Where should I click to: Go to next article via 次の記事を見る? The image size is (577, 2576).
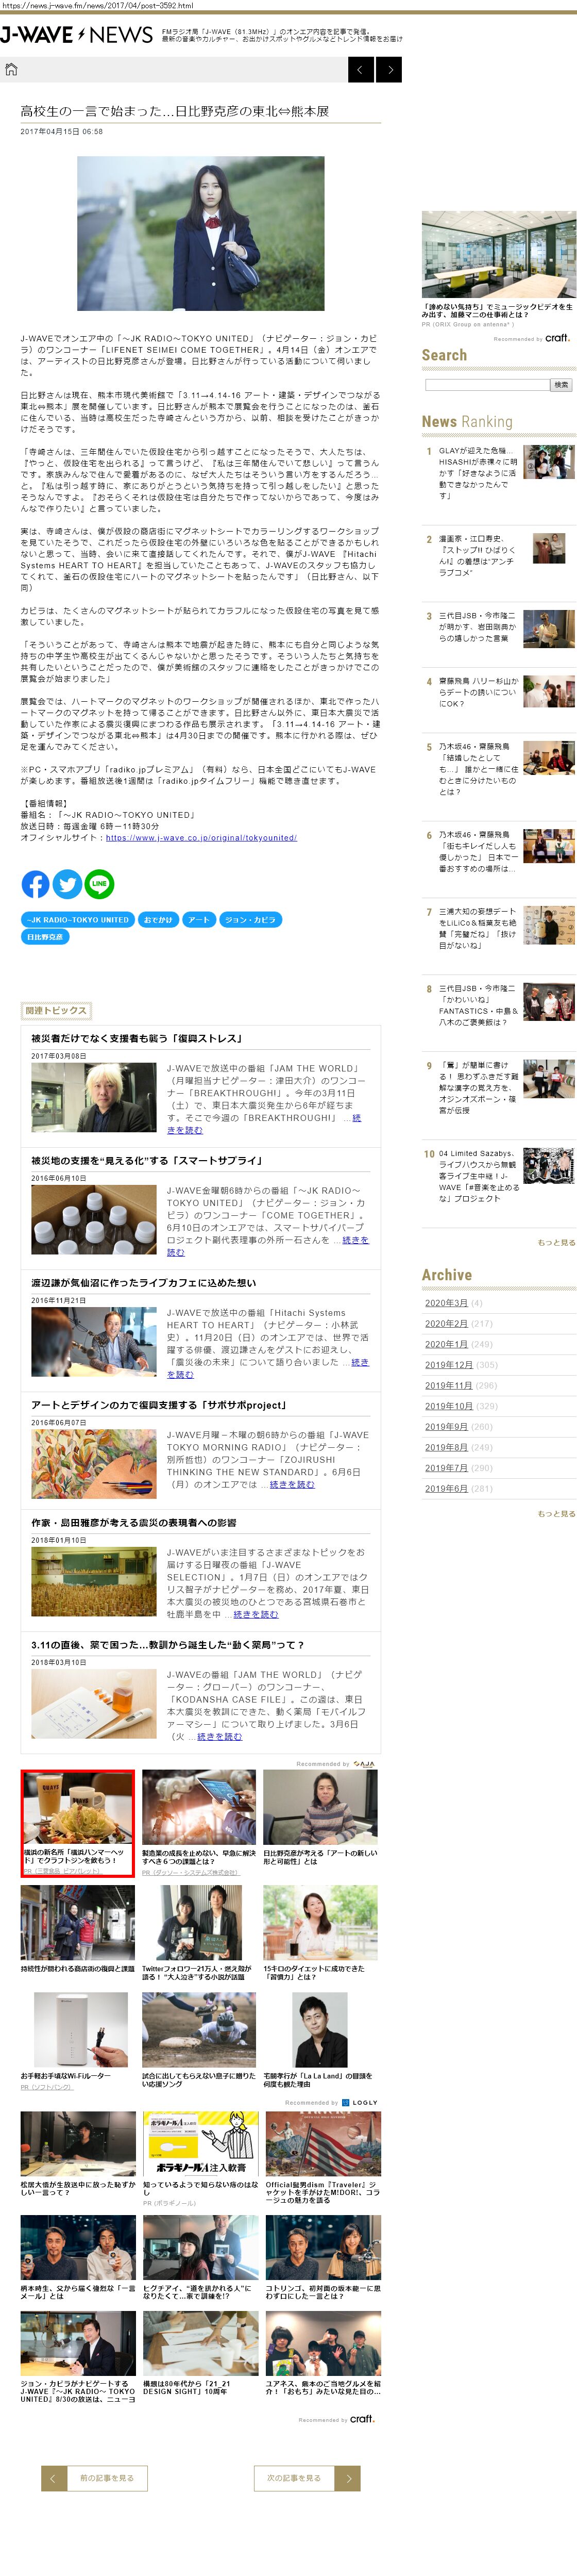click(306, 2478)
